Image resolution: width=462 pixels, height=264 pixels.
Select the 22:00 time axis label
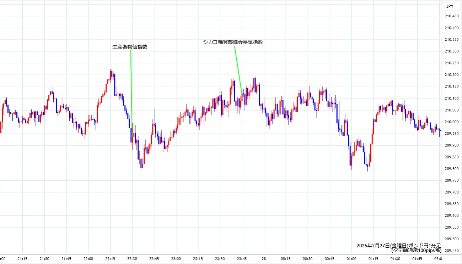88,259
